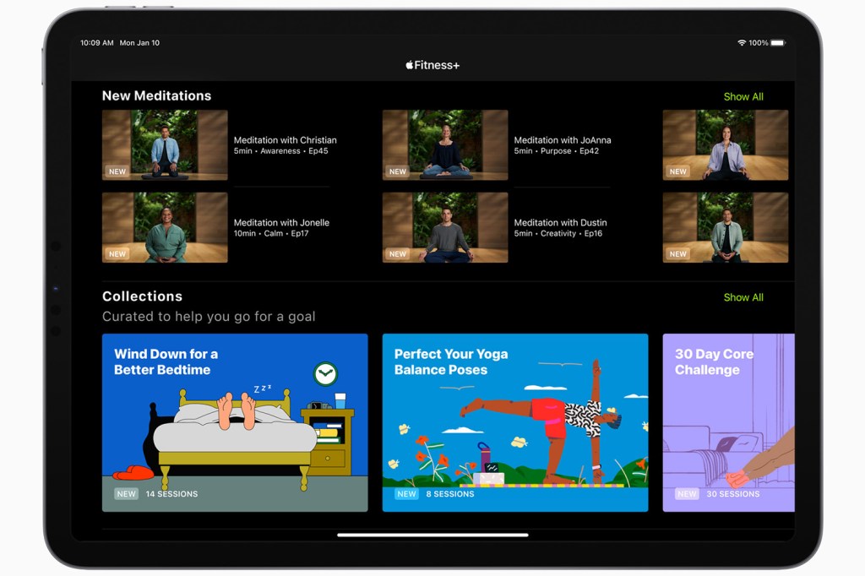Open 30 Day Core Challenge collection
Image resolution: width=865 pixels, height=576 pixels.
729,422
